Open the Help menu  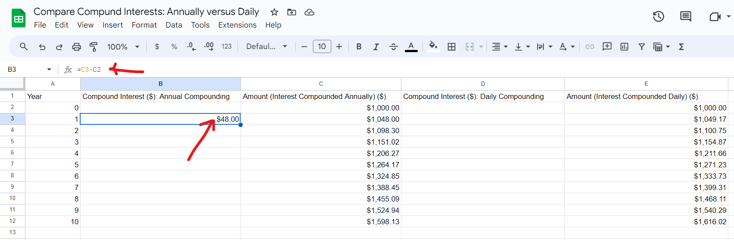tap(273, 25)
